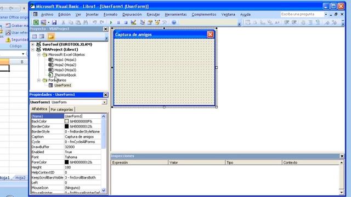Collapse the Formularios folder node
Viewport: 351px width, 197px height.
(39, 80)
